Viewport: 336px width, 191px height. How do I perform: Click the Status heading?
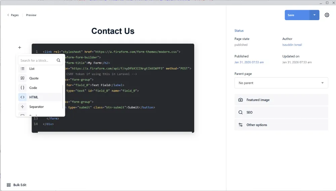pos(239,31)
